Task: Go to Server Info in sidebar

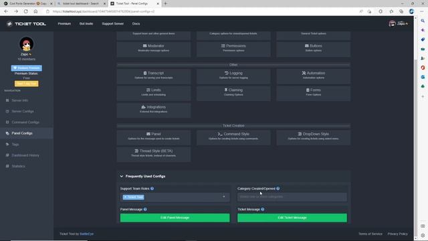Action: [27, 100]
